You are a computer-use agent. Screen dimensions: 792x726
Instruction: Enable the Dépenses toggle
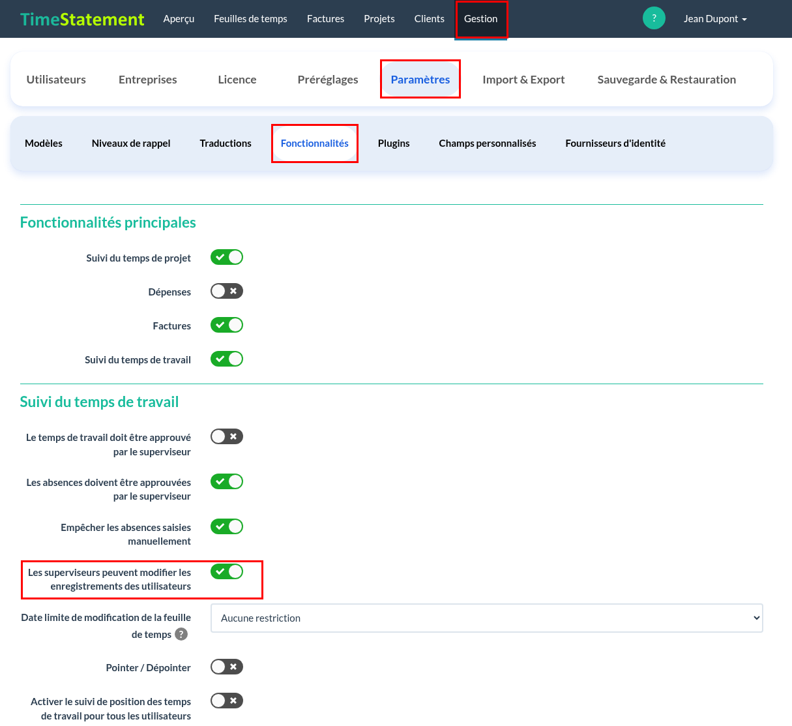(x=227, y=291)
